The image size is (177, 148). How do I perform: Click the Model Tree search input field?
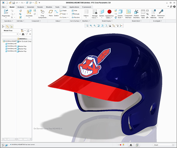pyautogui.click(x=10, y=34)
